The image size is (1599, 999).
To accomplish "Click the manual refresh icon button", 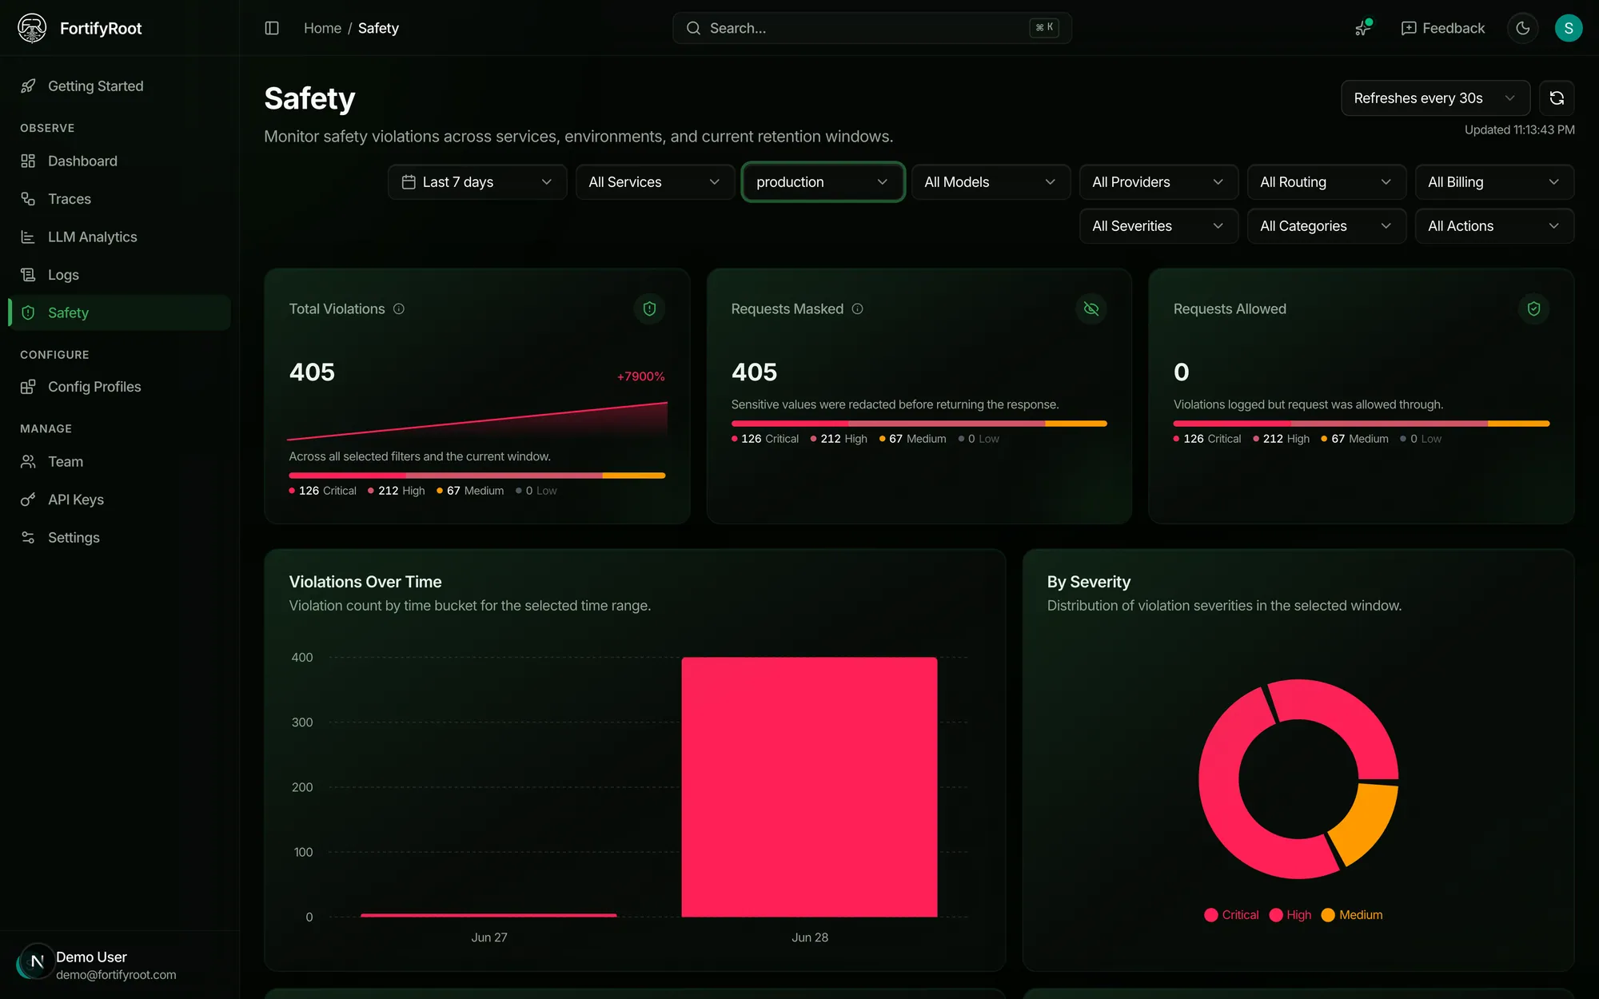I will point(1557,98).
